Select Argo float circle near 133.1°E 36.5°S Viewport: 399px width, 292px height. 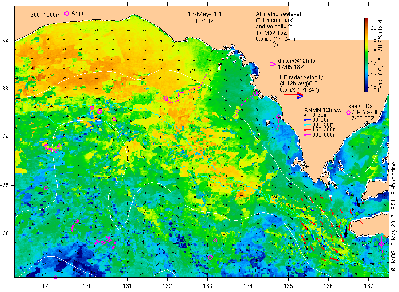pos(211,257)
